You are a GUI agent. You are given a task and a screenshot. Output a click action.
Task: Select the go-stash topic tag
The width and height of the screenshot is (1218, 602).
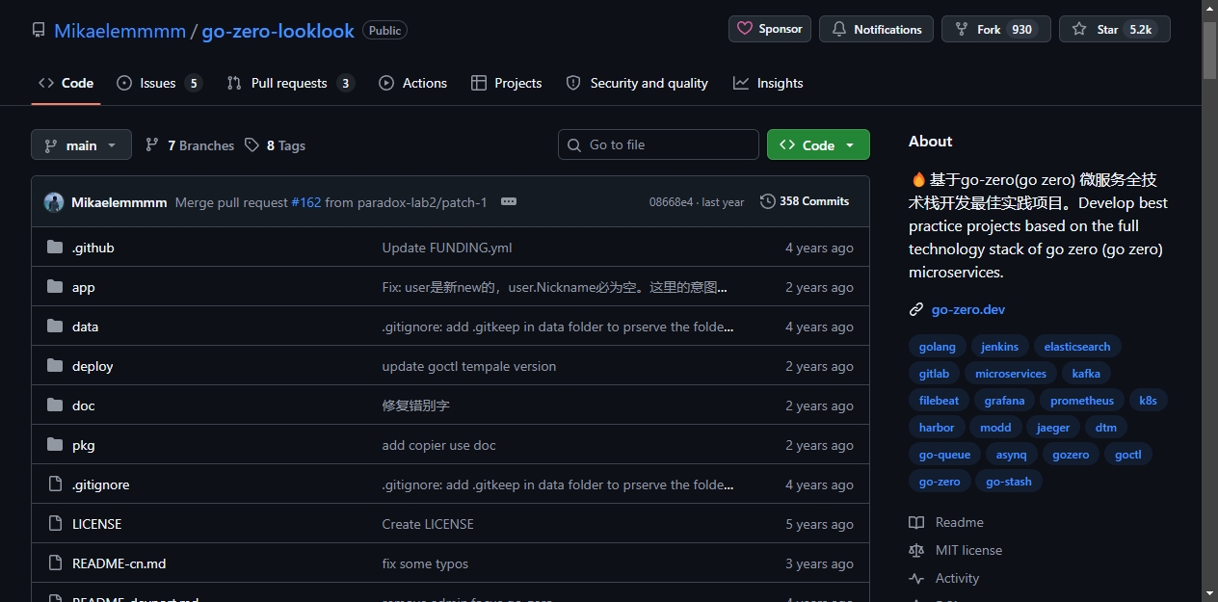click(x=1009, y=482)
